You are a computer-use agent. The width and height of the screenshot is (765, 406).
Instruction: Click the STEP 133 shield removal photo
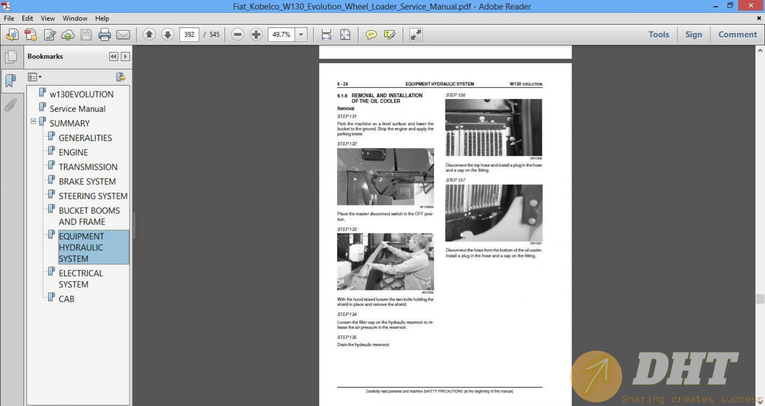coord(385,262)
